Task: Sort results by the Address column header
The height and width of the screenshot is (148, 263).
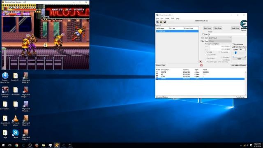Action: point(160,28)
